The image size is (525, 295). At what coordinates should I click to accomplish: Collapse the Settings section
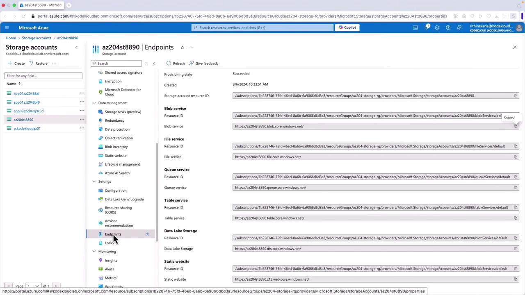94,182
